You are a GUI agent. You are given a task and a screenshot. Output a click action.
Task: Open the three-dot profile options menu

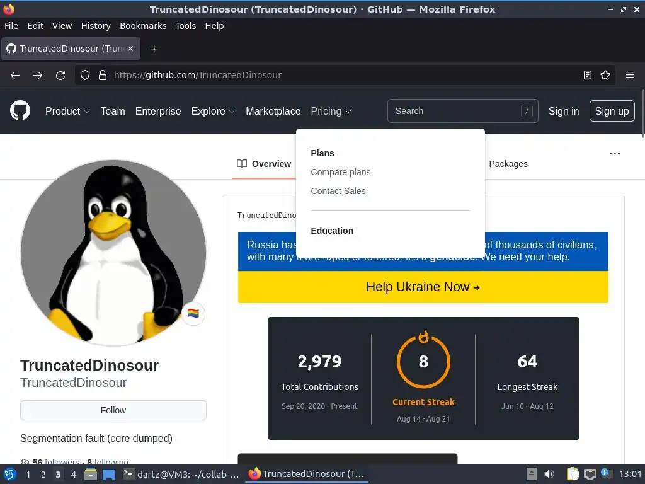pyautogui.click(x=615, y=154)
